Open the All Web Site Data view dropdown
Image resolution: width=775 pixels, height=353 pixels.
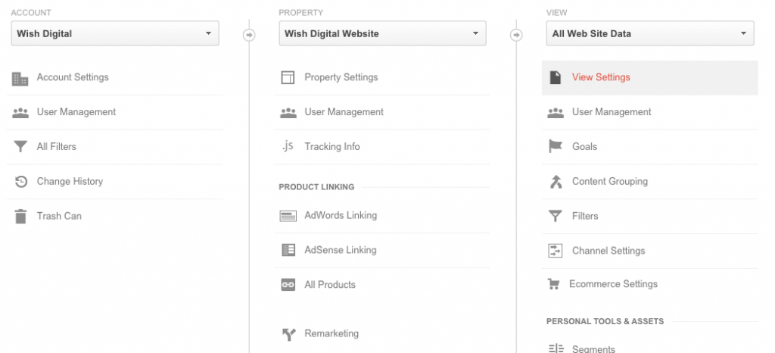click(x=650, y=33)
